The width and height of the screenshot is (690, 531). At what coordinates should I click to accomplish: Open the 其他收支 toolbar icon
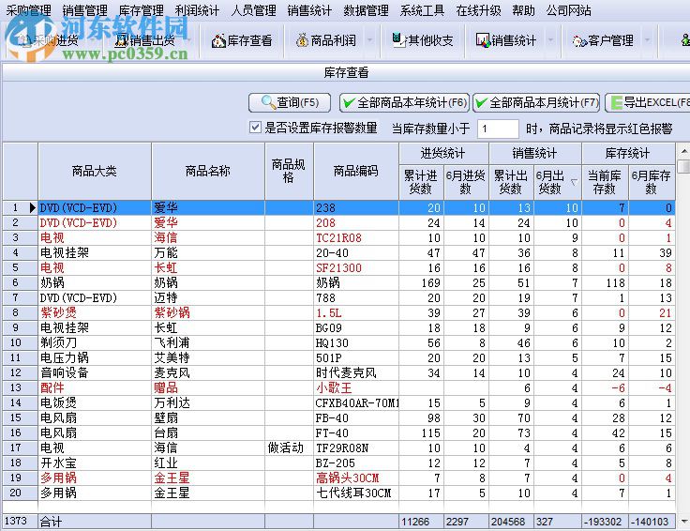coord(398,39)
